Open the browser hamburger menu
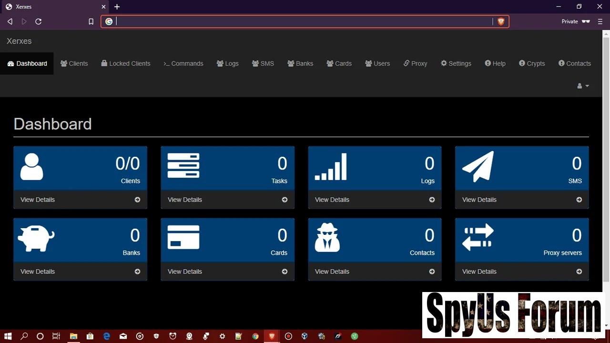Image resolution: width=610 pixels, height=343 pixels. [600, 21]
